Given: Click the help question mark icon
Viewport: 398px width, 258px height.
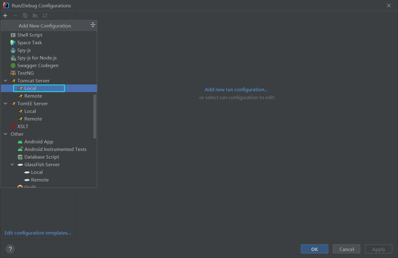Looking at the screenshot, I should [10, 249].
